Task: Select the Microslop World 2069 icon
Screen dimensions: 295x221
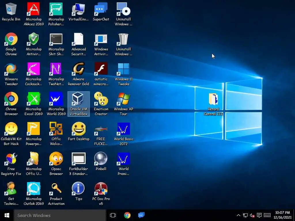Action: tap(56, 99)
